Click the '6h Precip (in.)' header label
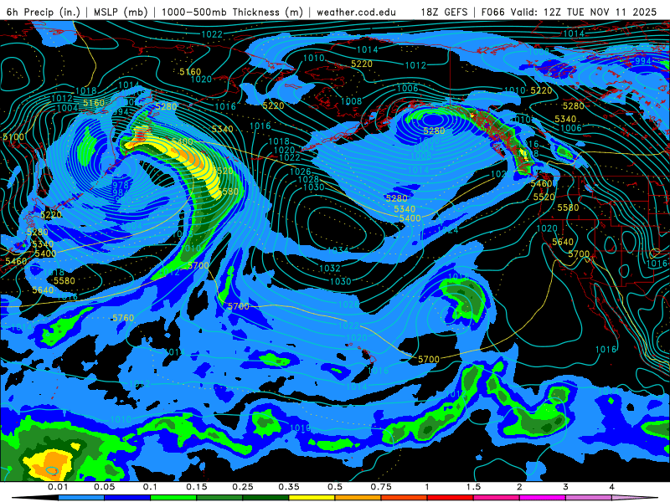This screenshot has width=670, height=502. click(x=44, y=12)
